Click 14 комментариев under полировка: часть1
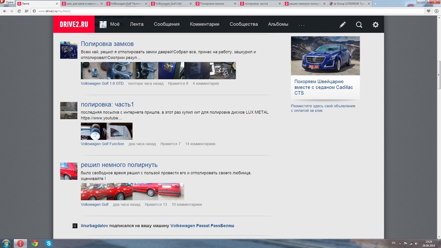Image resolution: width=441 pixels, height=248 pixels. (200, 144)
